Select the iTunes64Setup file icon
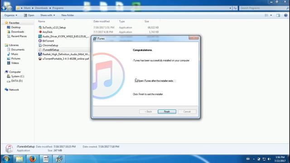The height and width of the screenshot is (163, 290). coord(40,50)
